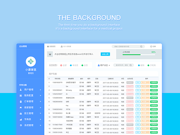Image resolution: width=180 pixels, height=135 pixels.
Task: Click the green cross logo of 小康家医
Action: point(31,62)
